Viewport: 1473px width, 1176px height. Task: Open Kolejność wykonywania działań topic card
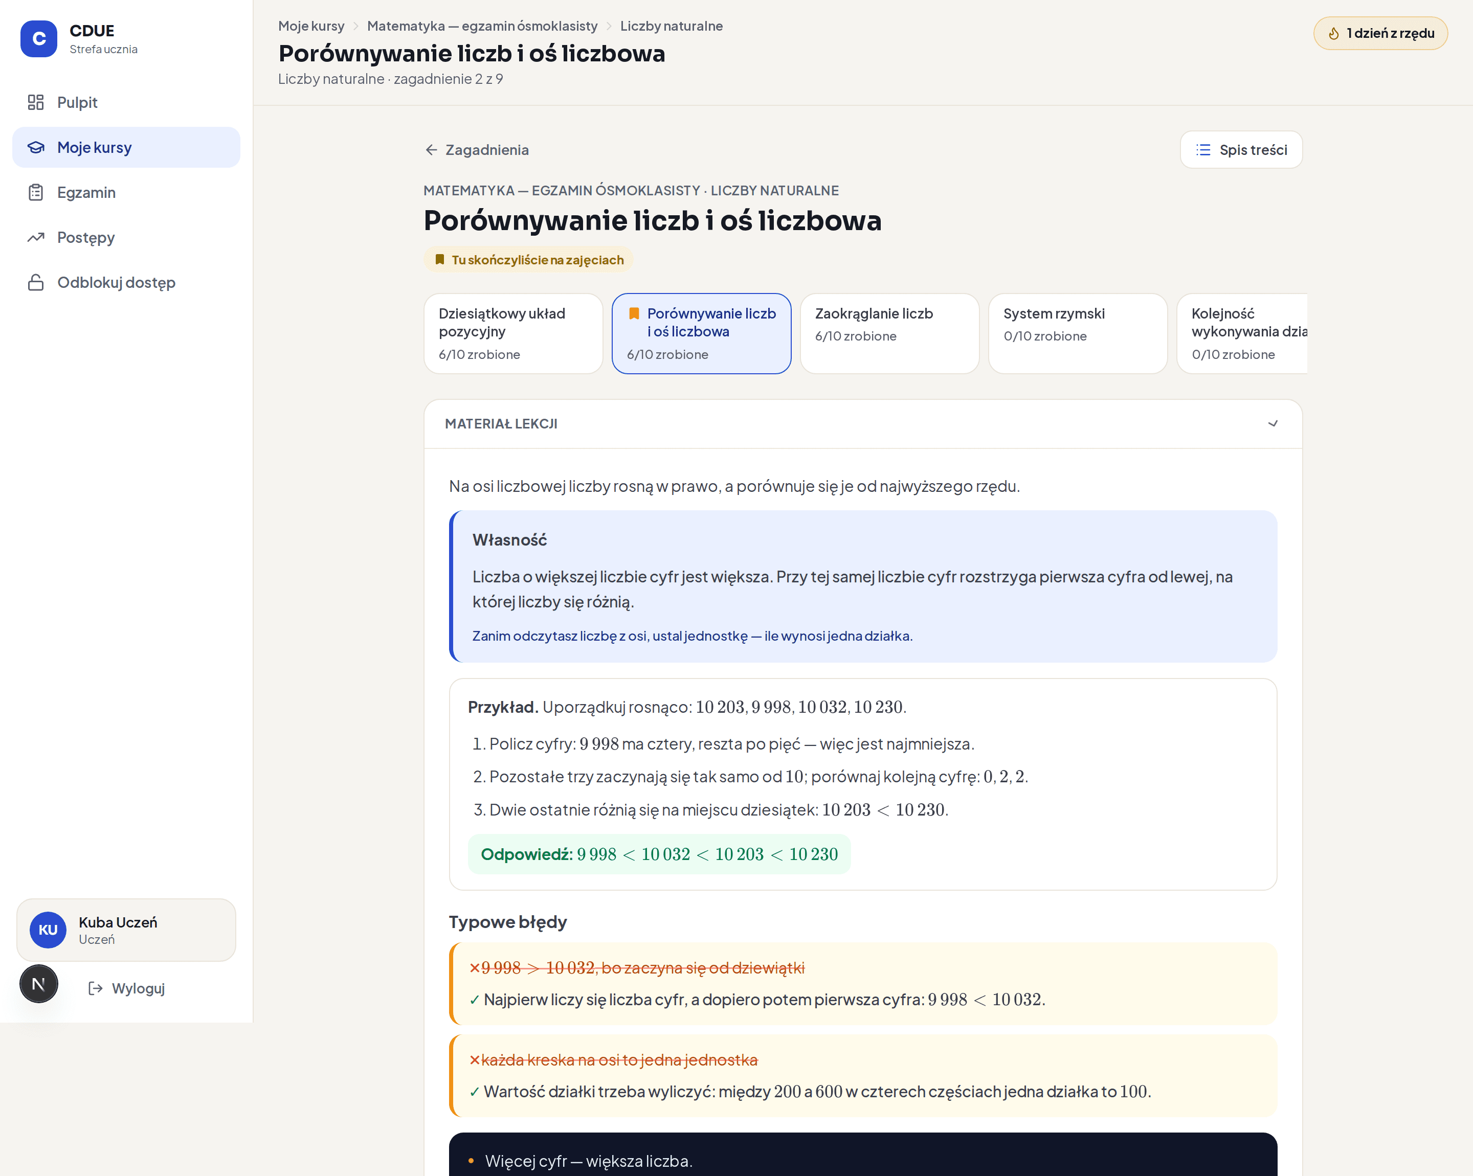click(x=1242, y=334)
